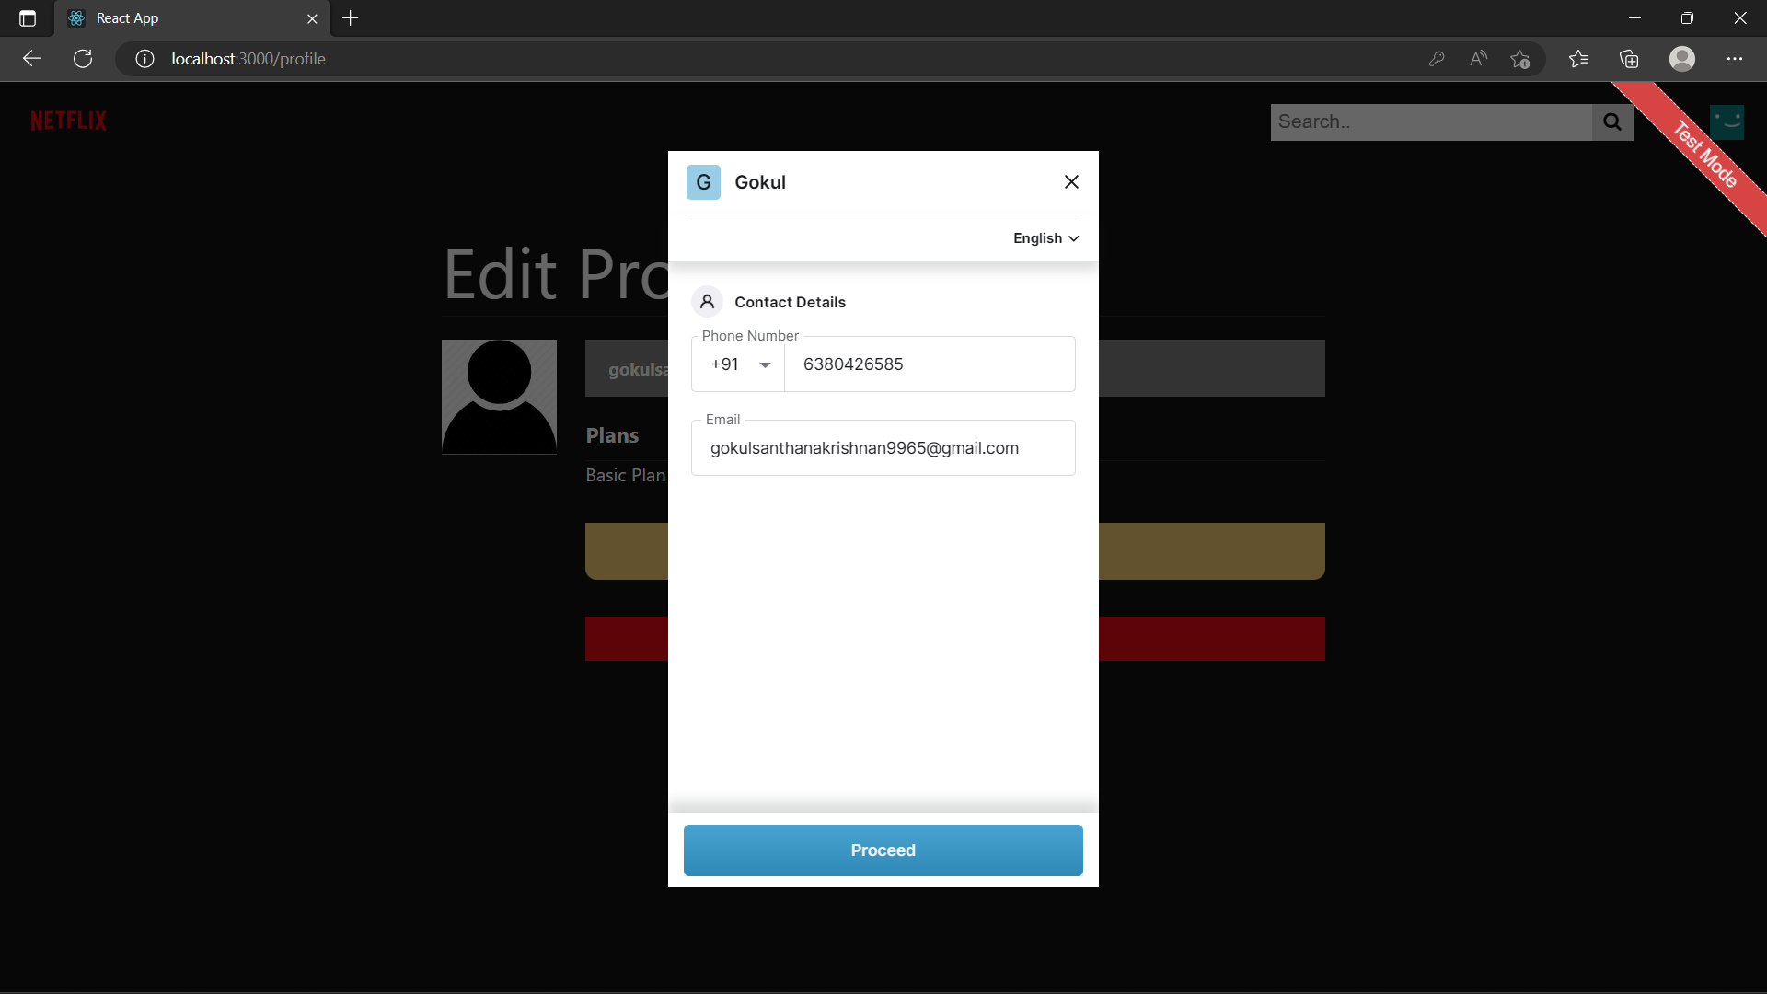Click the G merchant logo icon
Viewport: 1767px width, 994px height.
coord(703,182)
